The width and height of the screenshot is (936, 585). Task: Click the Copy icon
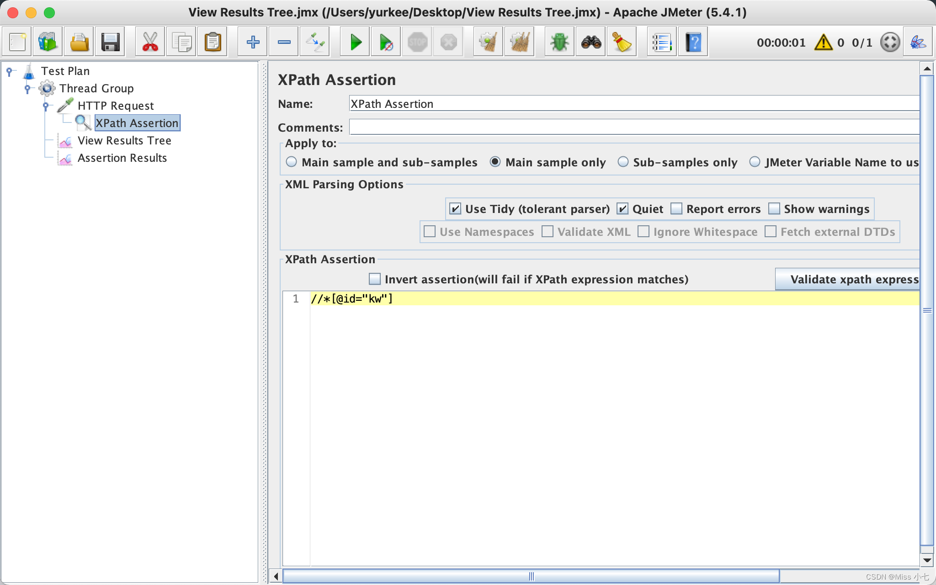pyautogui.click(x=181, y=43)
